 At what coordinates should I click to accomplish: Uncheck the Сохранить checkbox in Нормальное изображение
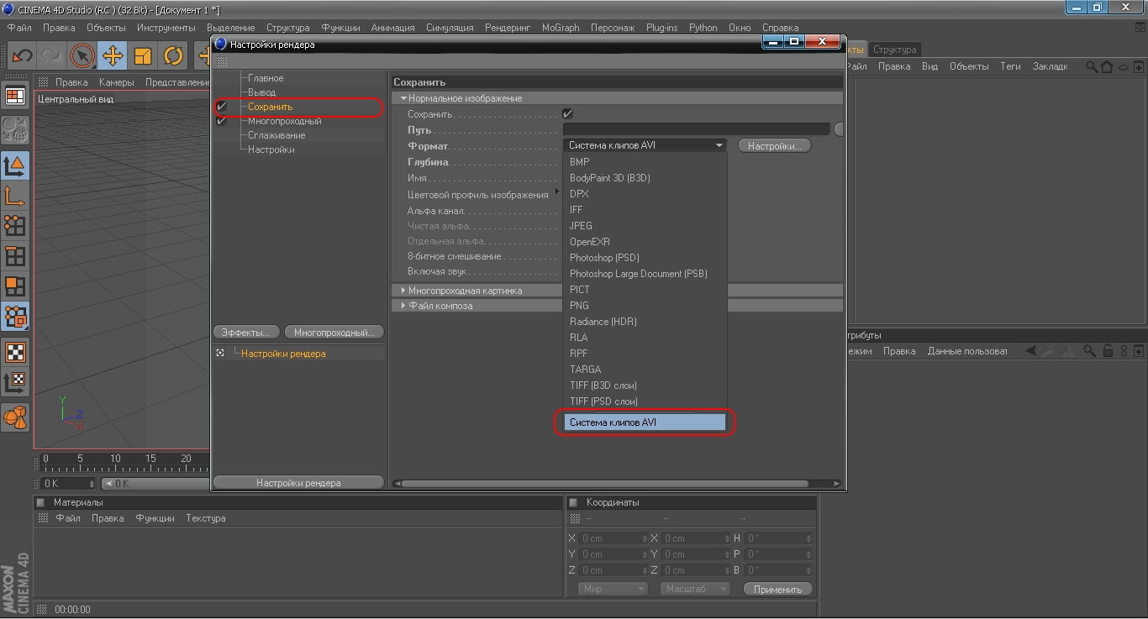568,114
